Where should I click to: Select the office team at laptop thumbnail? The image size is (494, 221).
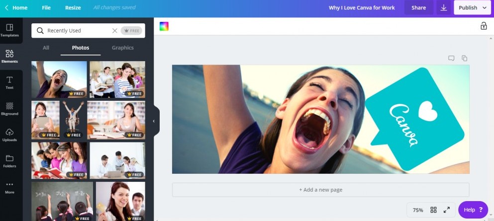[117, 160]
